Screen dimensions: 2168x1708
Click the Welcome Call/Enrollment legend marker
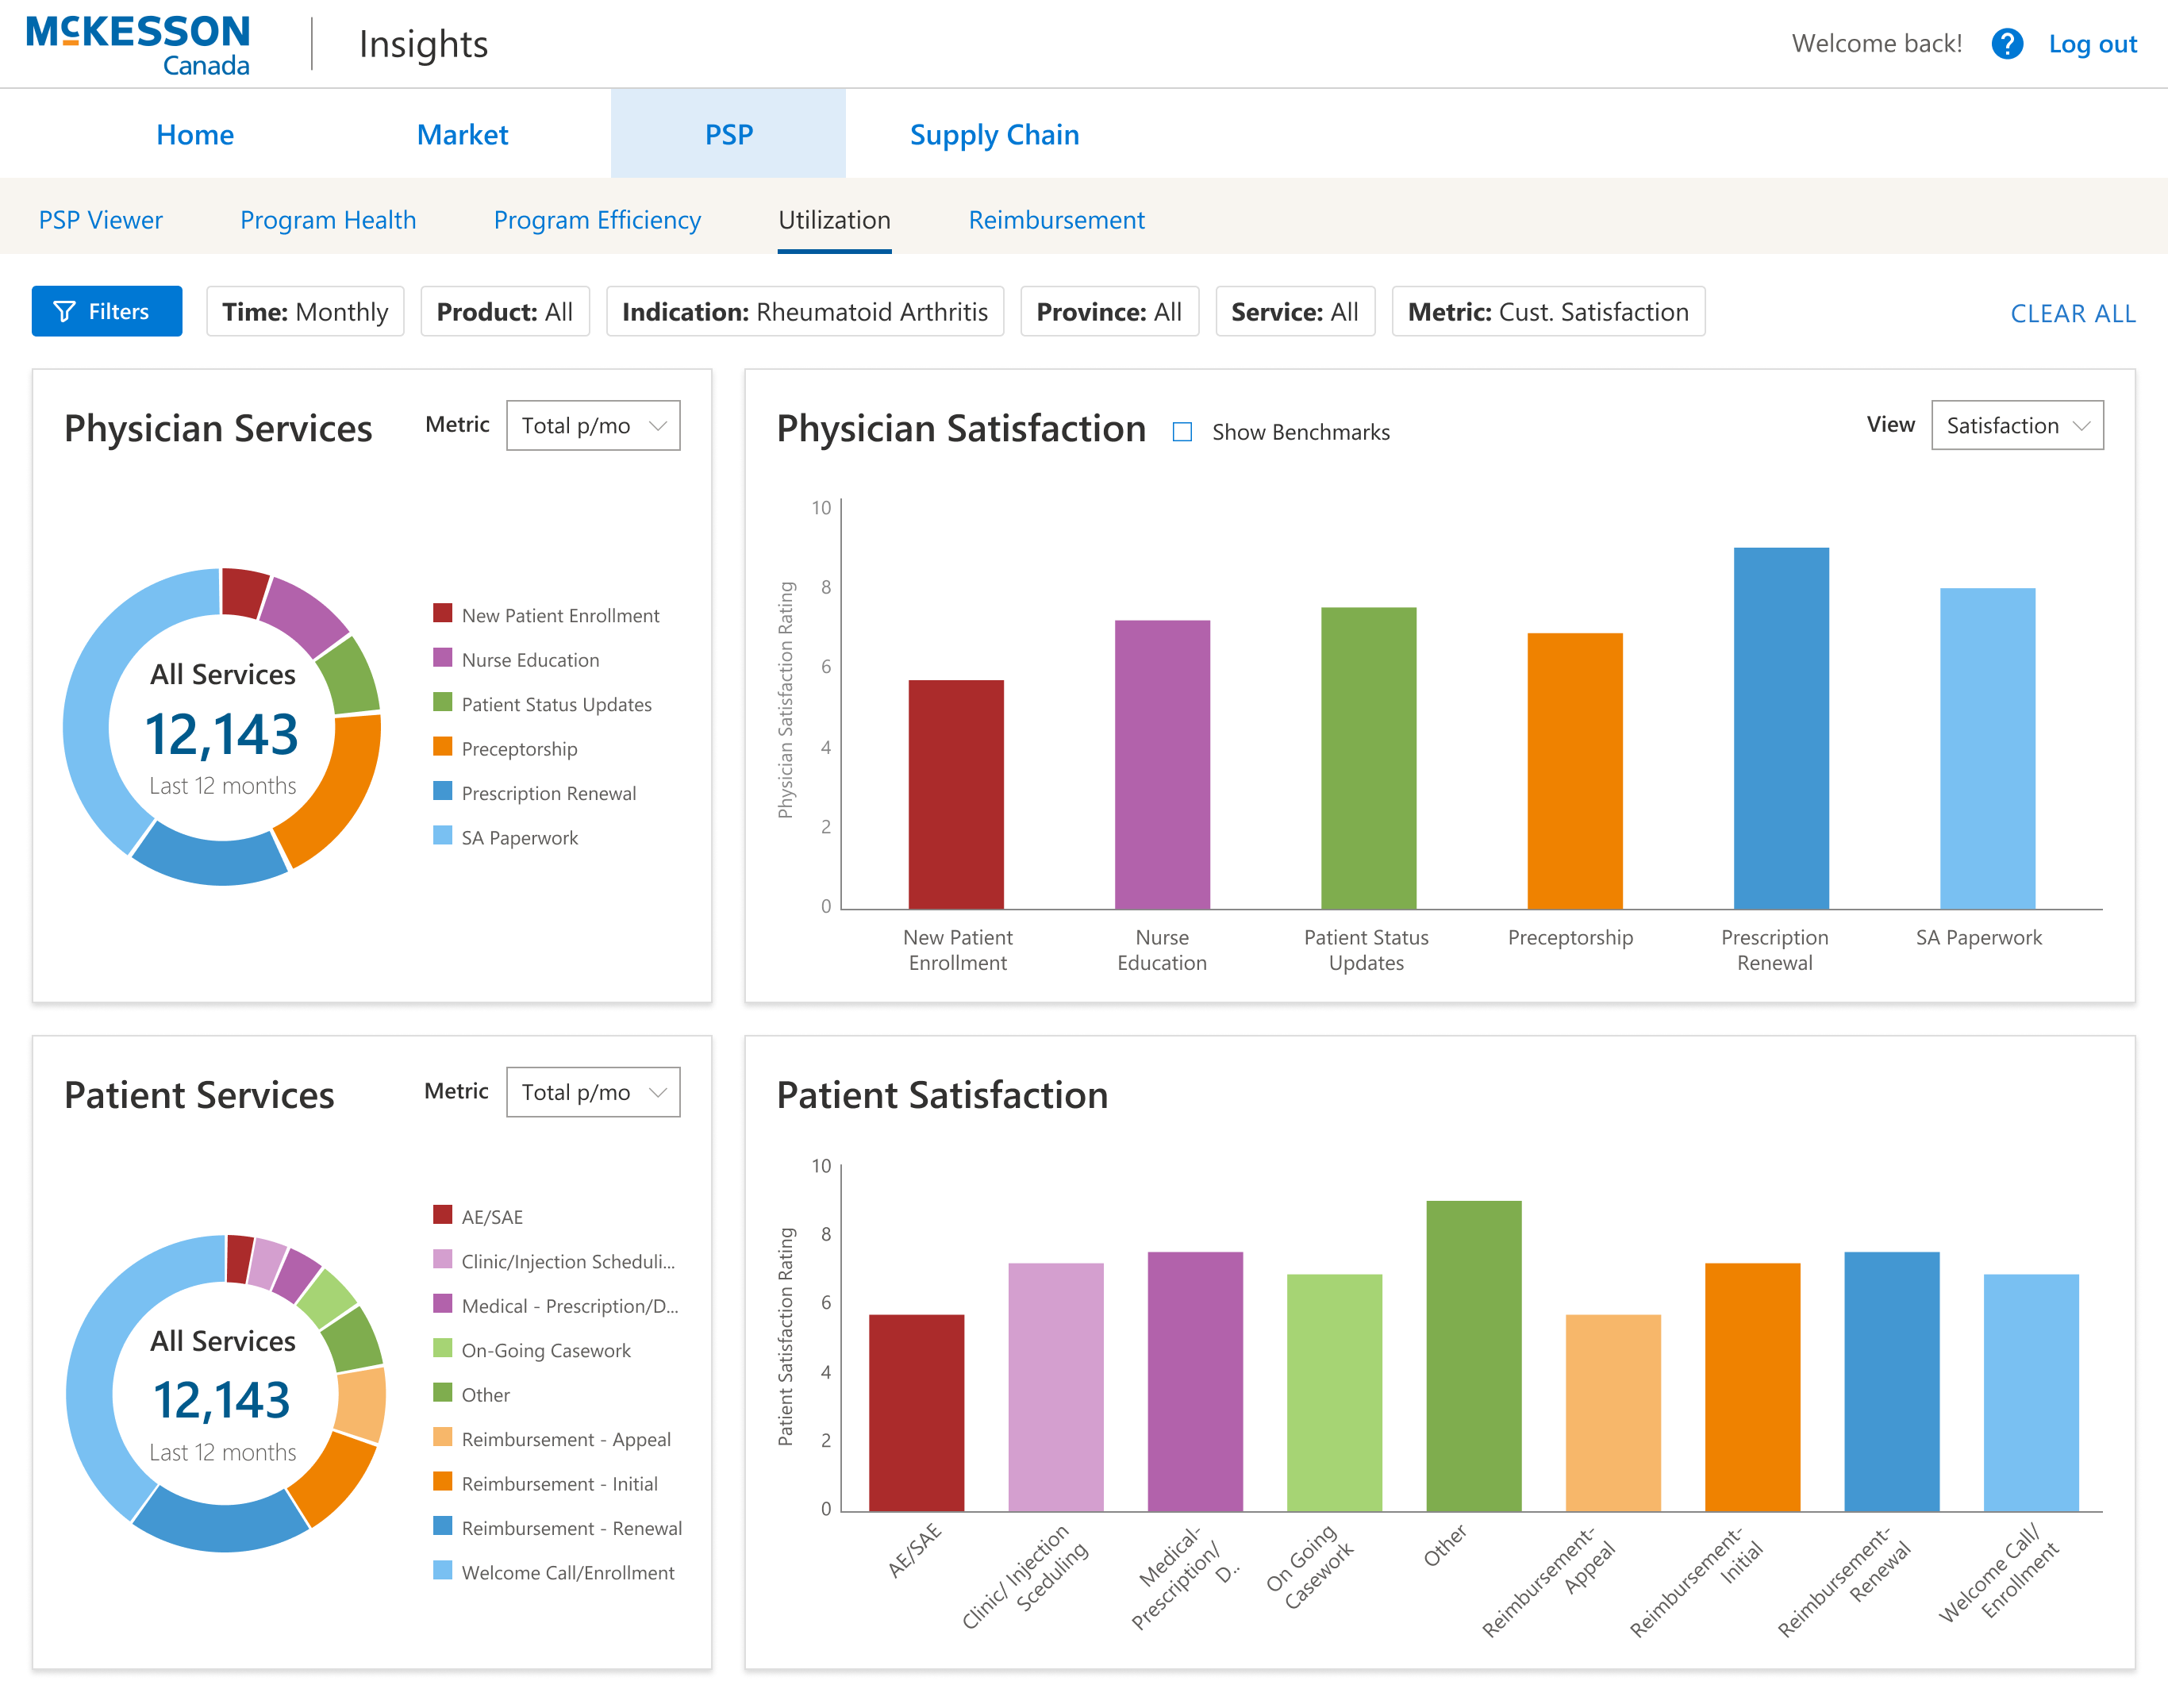442,1571
